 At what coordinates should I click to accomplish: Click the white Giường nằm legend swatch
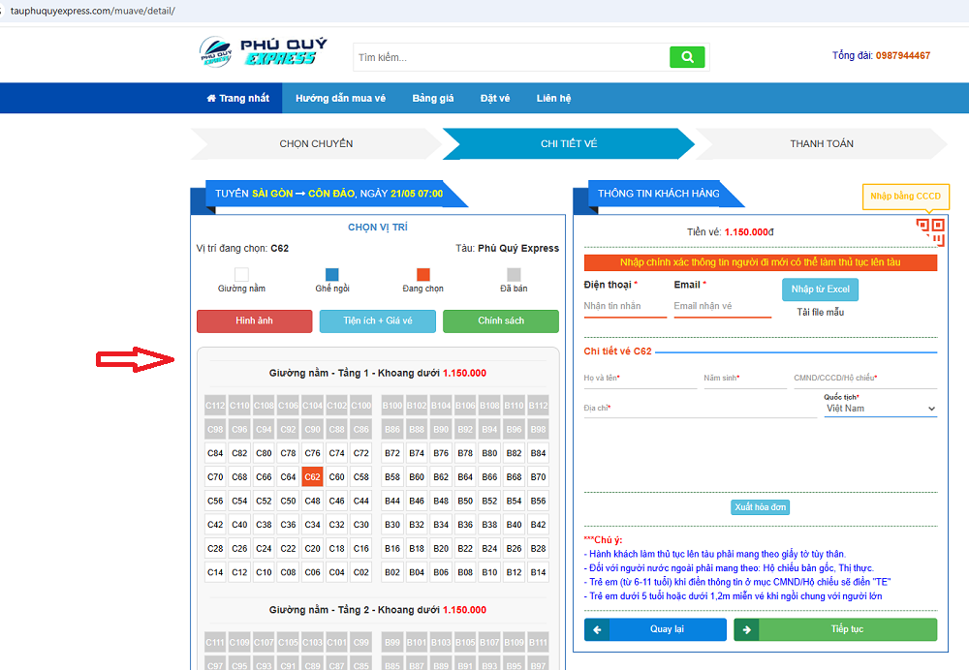click(241, 274)
